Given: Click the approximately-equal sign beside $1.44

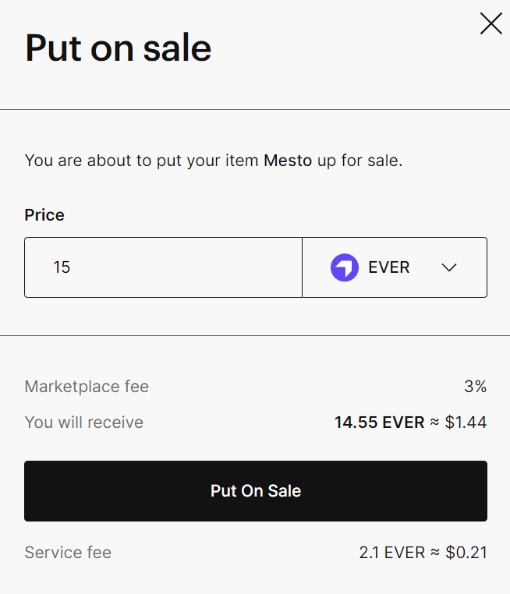Looking at the screenshot, I should click(434, 422).
